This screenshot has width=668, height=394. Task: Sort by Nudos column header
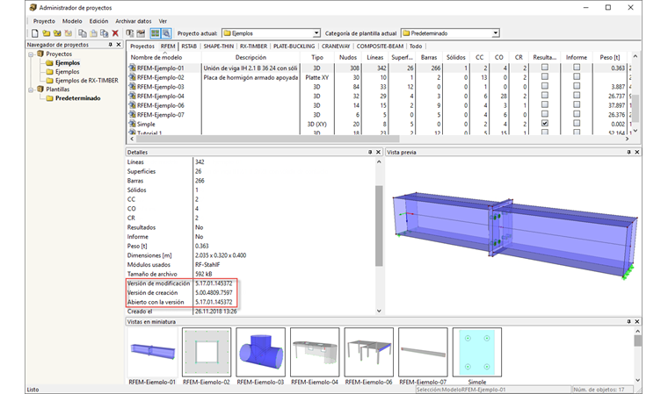pyautogui.click(x=348, y=57)
